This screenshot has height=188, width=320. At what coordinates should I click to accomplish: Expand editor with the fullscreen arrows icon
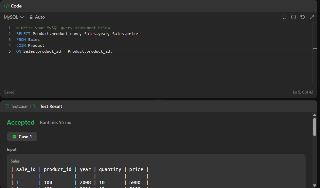(311, 17)
